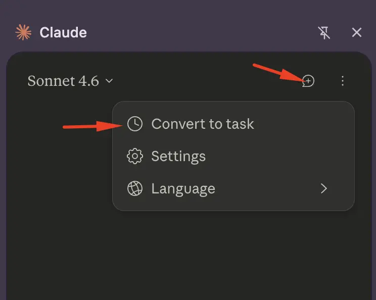Close the Claude panel

tap(357, 33)
